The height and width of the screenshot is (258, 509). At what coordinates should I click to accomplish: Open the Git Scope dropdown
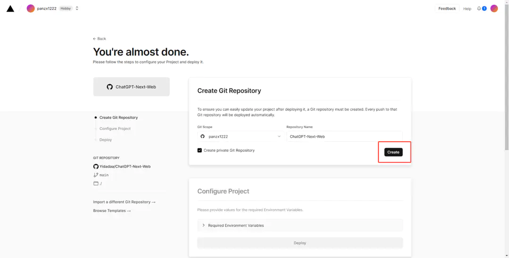[x=240, y=137]
